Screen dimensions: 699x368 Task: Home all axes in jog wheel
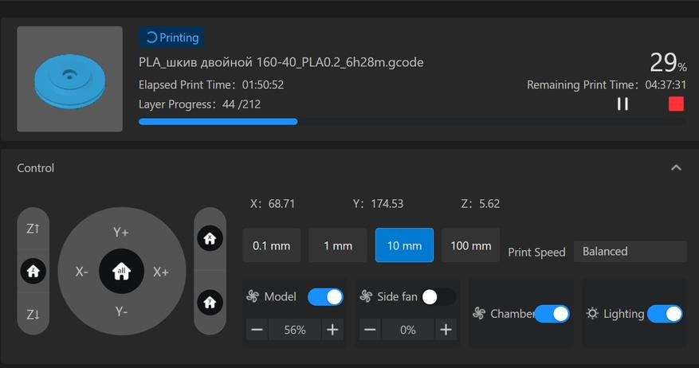coord(121,271)
